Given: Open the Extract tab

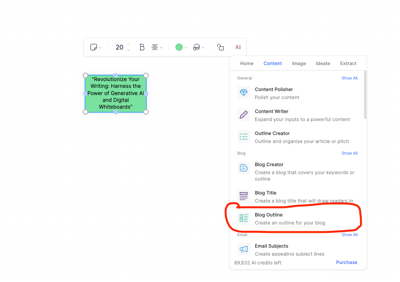Looking at the screenshot, I should 348,64.
